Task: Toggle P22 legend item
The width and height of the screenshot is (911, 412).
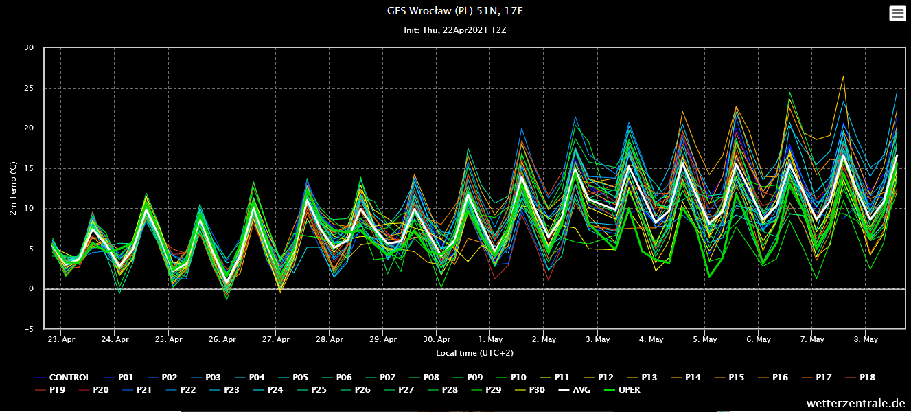Action: click(187, 390)
